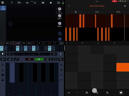
Task: Click the vertical expand arrows icon
Action: tap(61, 54)
